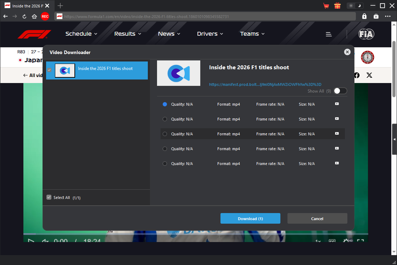Image resolution: width=397 pixels, height=265 pixels.
Task: Click the formula1.com address bar
Action: coord(205,16)
